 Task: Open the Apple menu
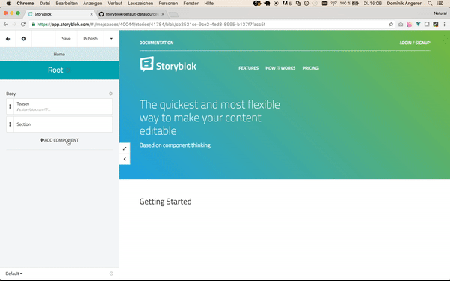tap(8, 4)
